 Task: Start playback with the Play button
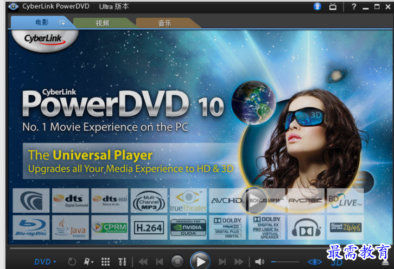click(x=200, y=261)
